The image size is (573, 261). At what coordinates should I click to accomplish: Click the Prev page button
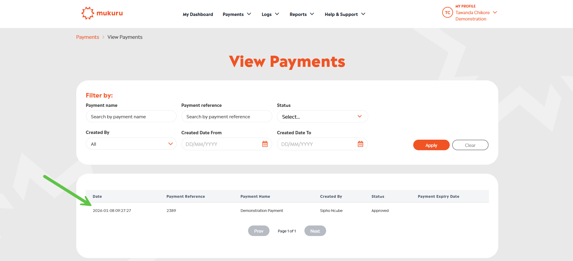[259, 231]
